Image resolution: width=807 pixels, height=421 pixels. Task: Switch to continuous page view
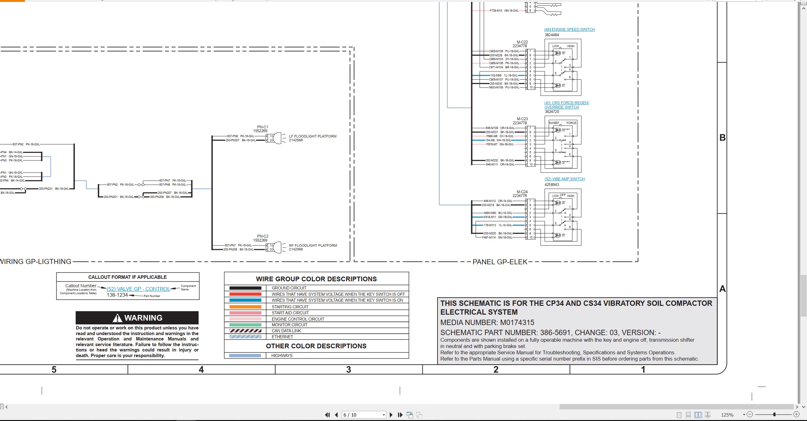tap(688, 415)
